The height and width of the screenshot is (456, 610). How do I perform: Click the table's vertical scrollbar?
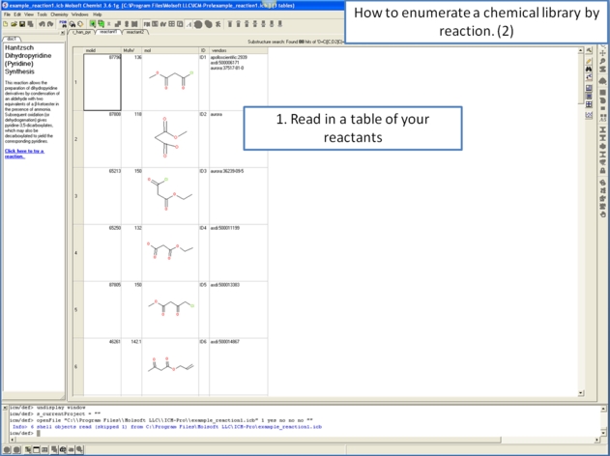tap(580, 222)
